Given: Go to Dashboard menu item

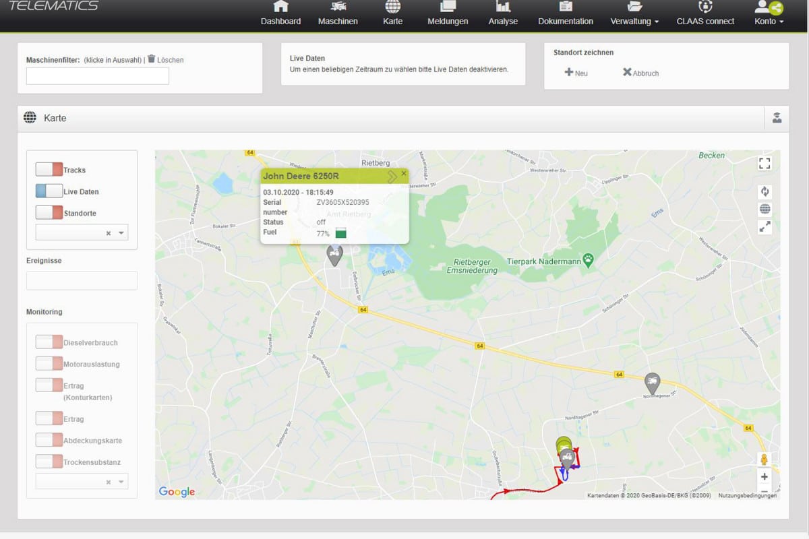Looking at the screenshot, I should [280, 21].
